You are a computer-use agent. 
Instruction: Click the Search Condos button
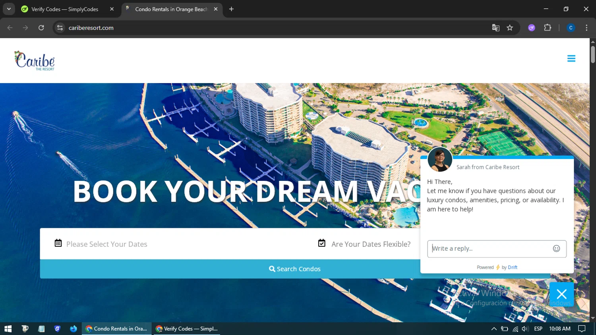coord(295,269)
